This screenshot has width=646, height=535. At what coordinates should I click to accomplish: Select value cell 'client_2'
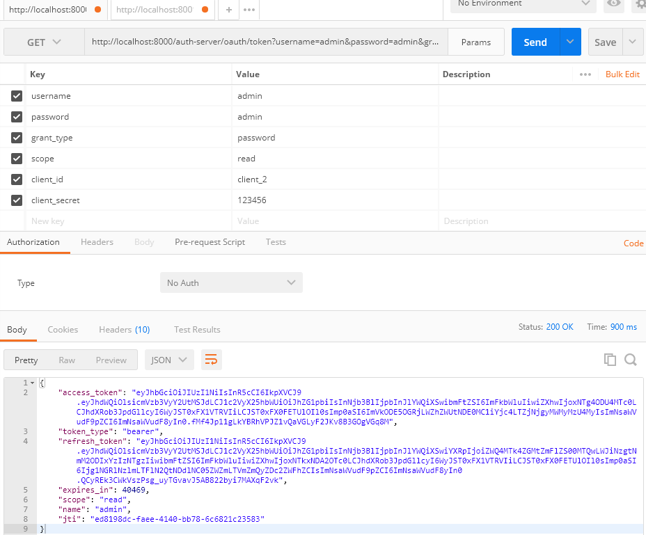click(x=335, y=179)
